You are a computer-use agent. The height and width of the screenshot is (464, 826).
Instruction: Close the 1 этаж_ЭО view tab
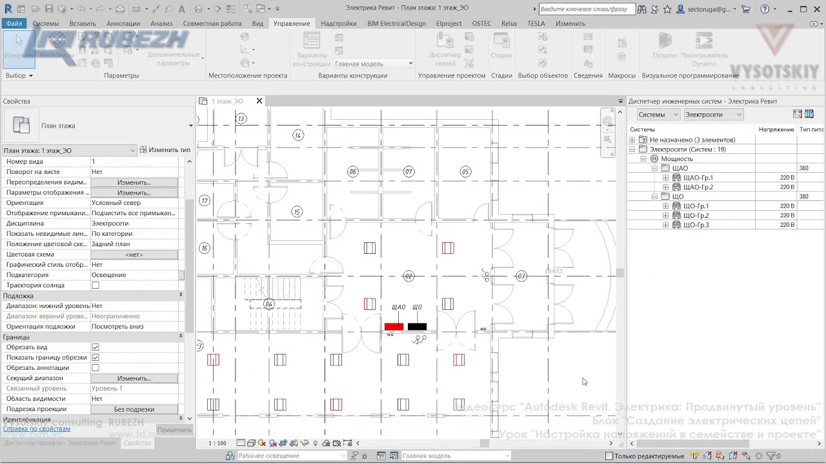point(259,101)
